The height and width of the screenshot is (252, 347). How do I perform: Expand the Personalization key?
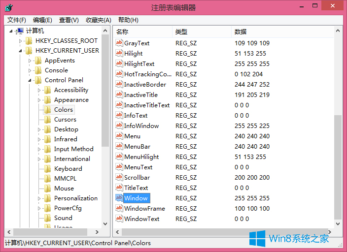point(39,198)
